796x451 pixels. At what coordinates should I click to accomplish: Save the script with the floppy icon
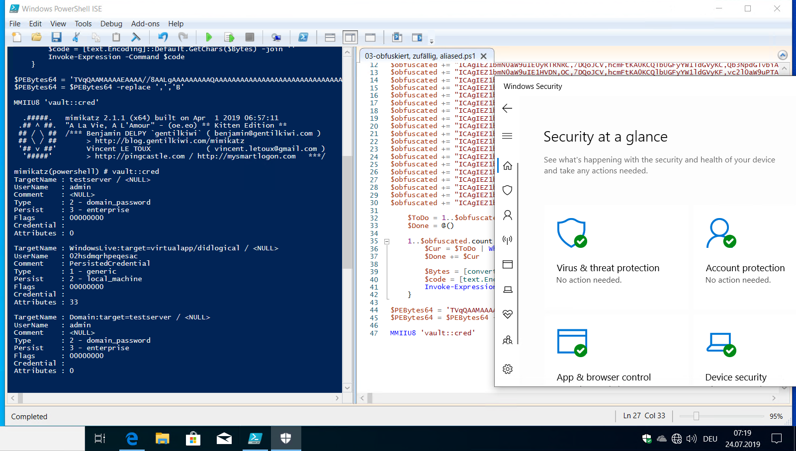(56, 37)
